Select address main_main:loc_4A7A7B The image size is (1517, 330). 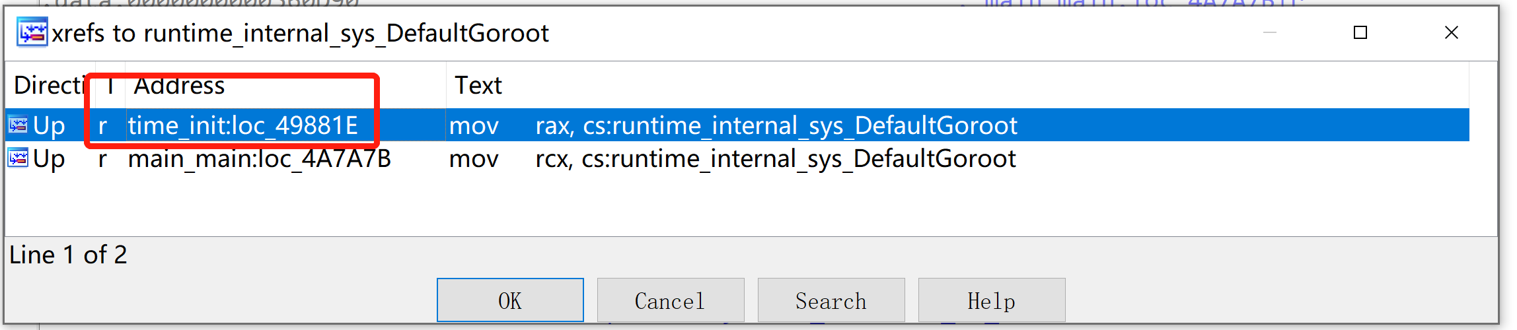tap(260, 158)
